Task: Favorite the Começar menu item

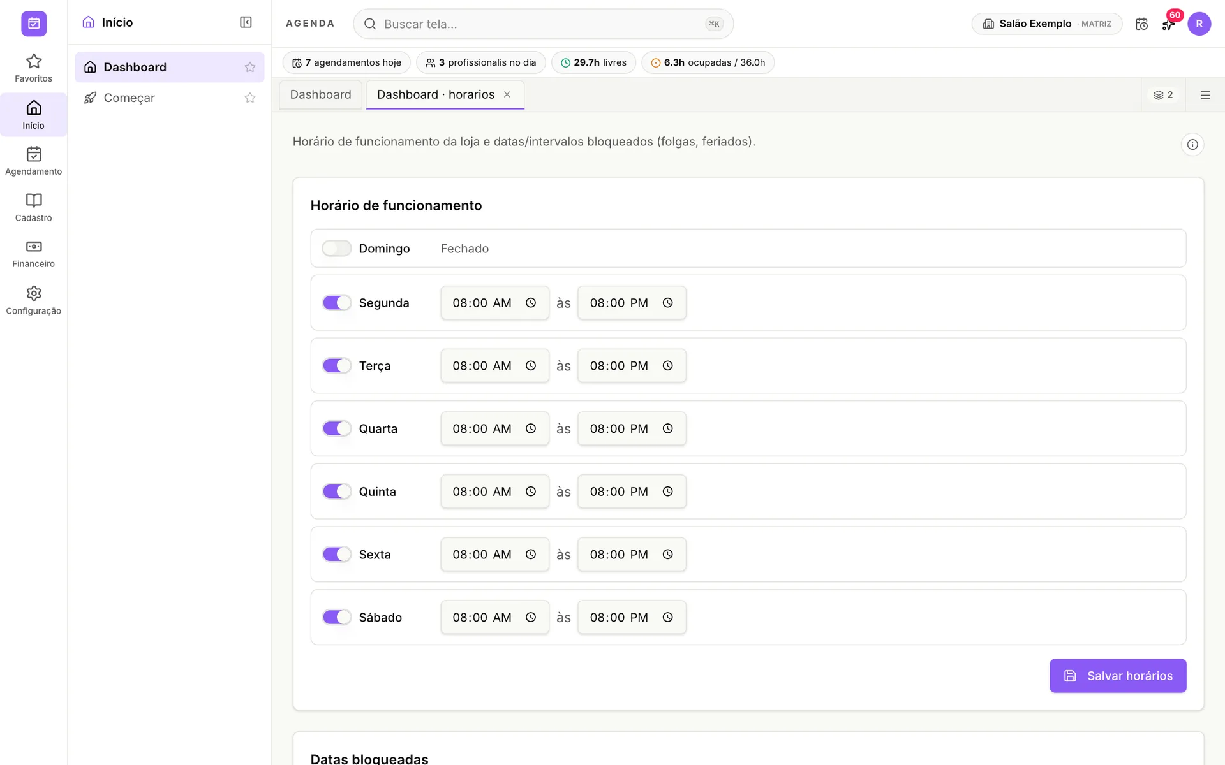Action: (x=250, y=98)
